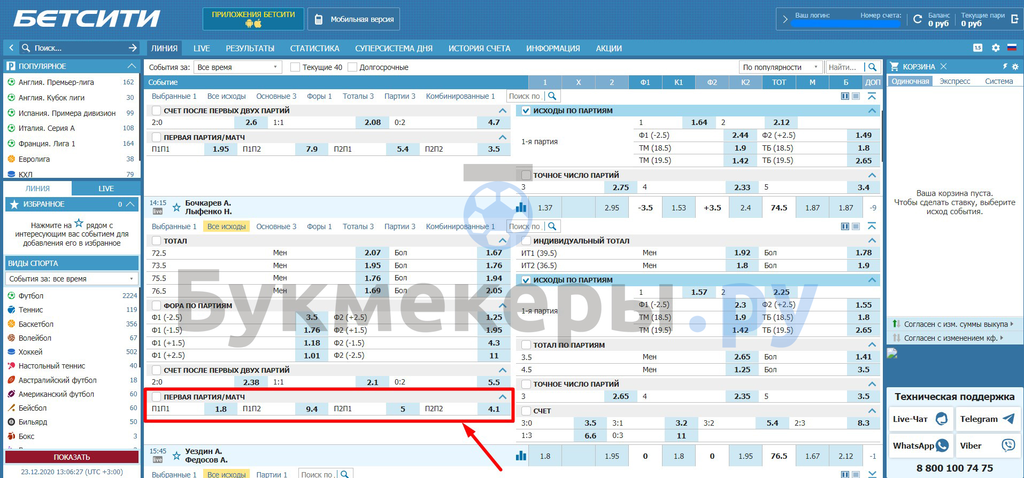Image resolution: width=1024 pixels, height=478 pixels.
Task: Click the Russian flag language icon
Action: pyautogui.click(x=1012, y=48)
